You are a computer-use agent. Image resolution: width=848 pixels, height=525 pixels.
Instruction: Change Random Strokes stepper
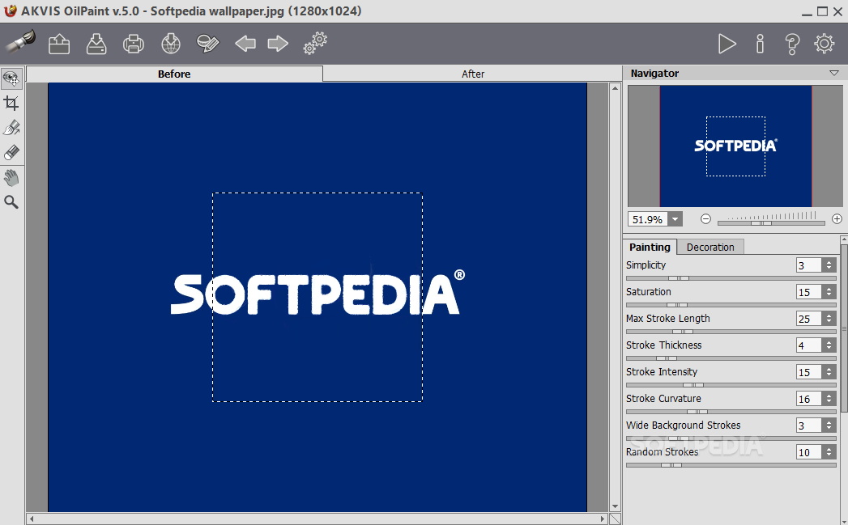coord(829,452)
